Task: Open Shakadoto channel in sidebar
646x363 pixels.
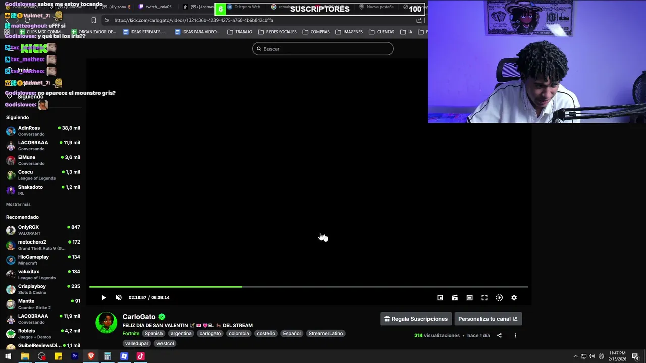Action: pyautogui.click(x=43, y=190)
